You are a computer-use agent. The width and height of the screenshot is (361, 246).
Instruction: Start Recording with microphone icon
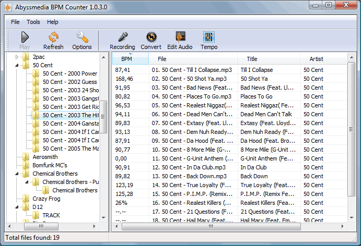(122, 37)
